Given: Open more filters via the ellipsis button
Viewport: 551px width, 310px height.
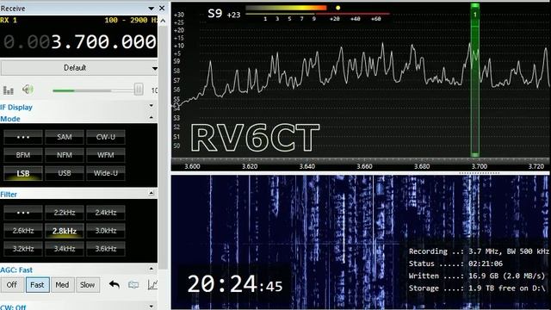Looking at the screenshot, I should click(x=23, y=213).
